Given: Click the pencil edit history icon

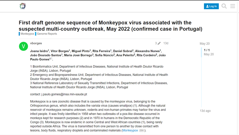Looking at the screenshot, I should coord(159,43).
